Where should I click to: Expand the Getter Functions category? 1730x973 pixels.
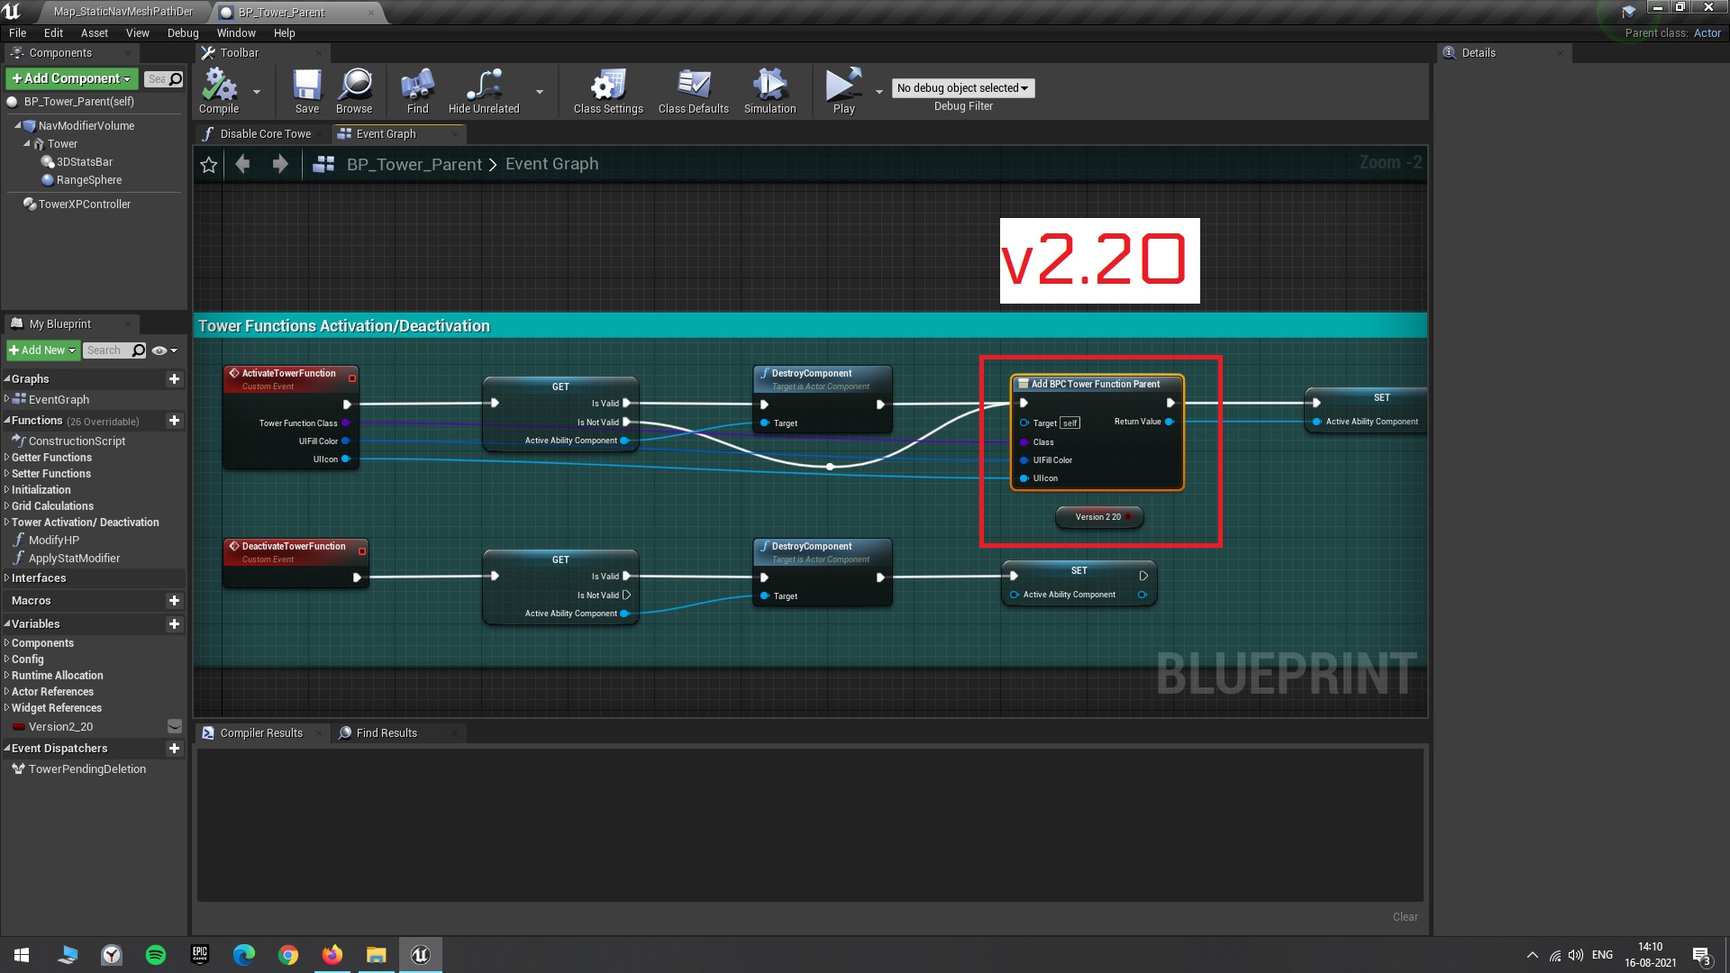click(x=7, y=458)
